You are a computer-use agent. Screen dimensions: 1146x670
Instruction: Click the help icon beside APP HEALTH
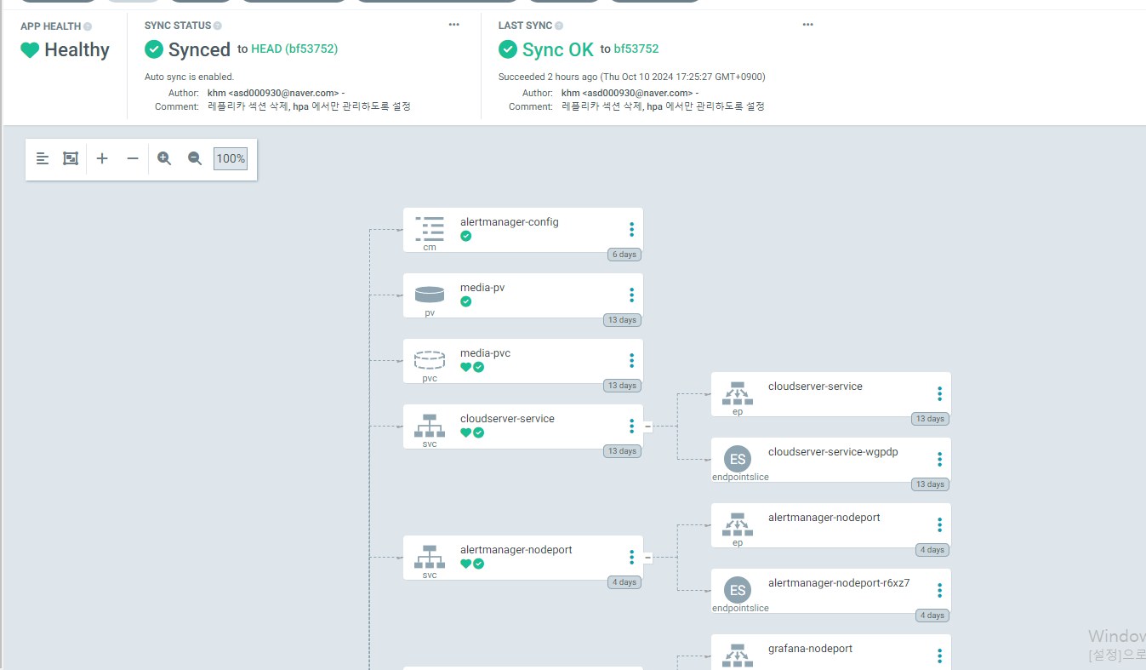click(88, 26)
